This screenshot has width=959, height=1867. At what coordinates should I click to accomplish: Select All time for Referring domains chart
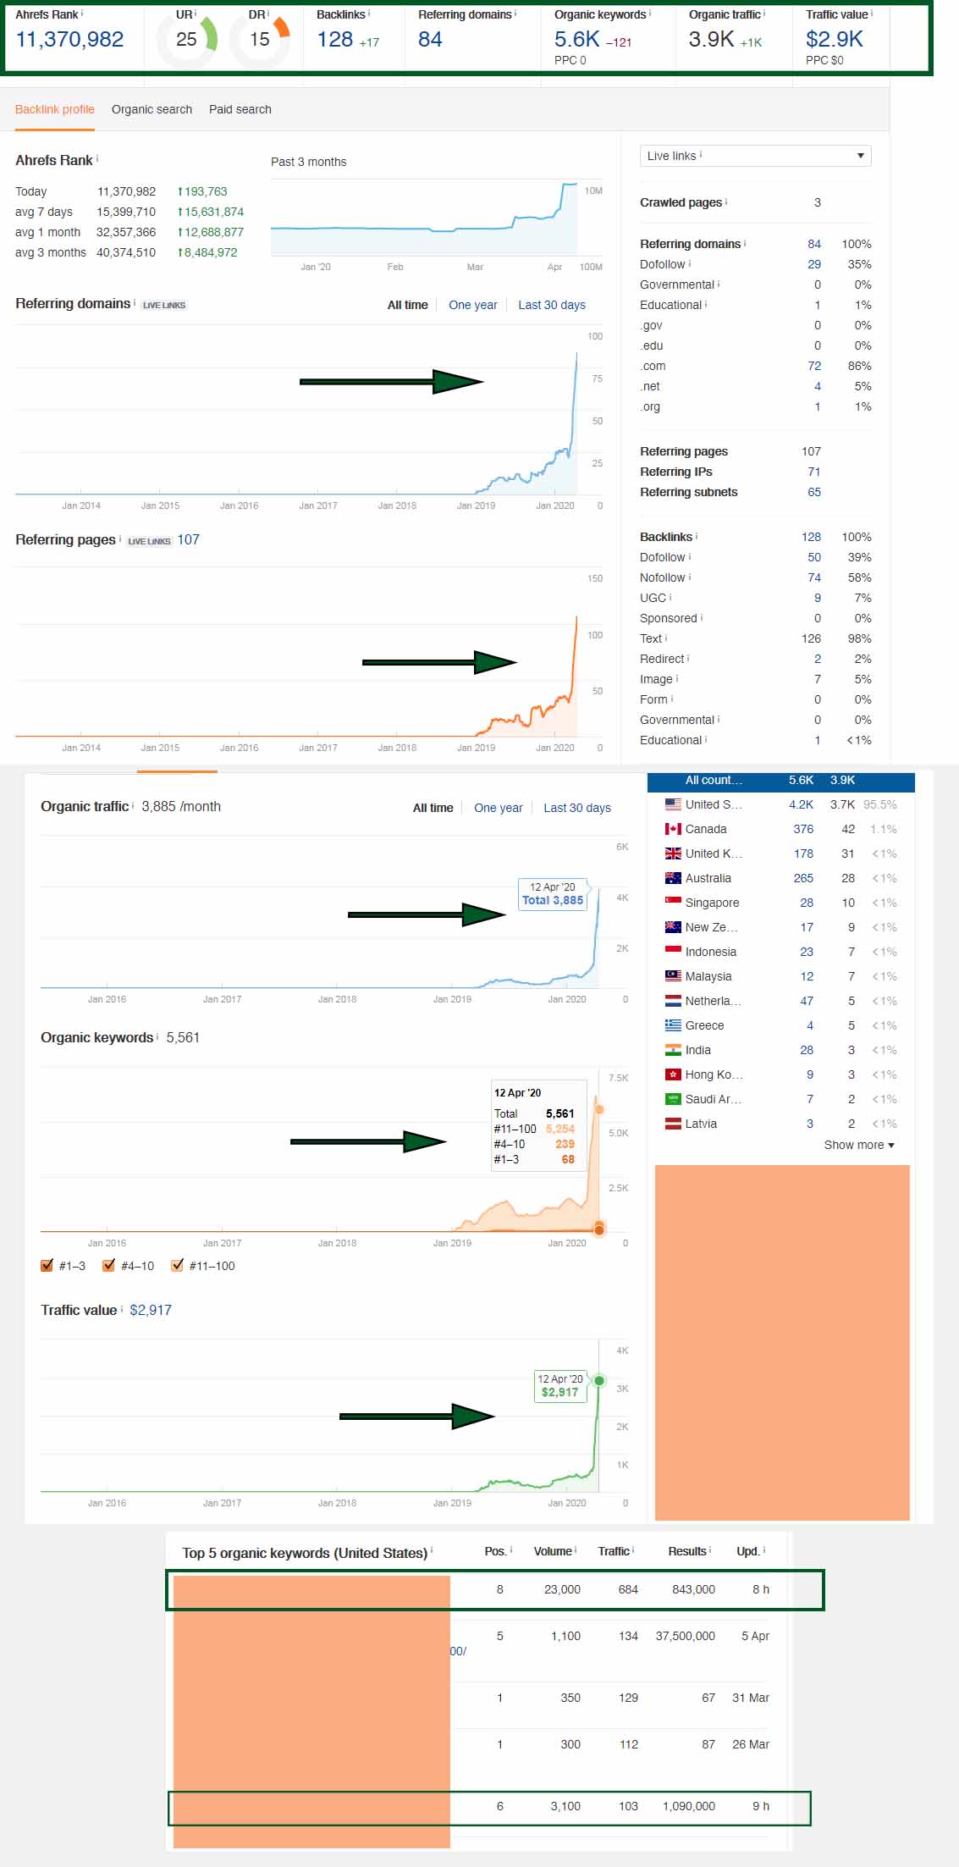pos(408,305)
